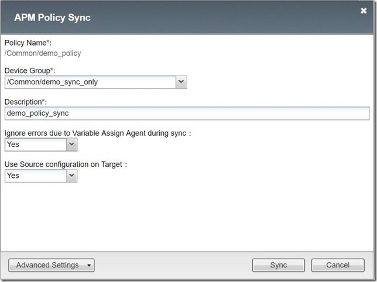Click the 'Ignore errors due to Variable Assign Agent' label

tap(98, 133)
